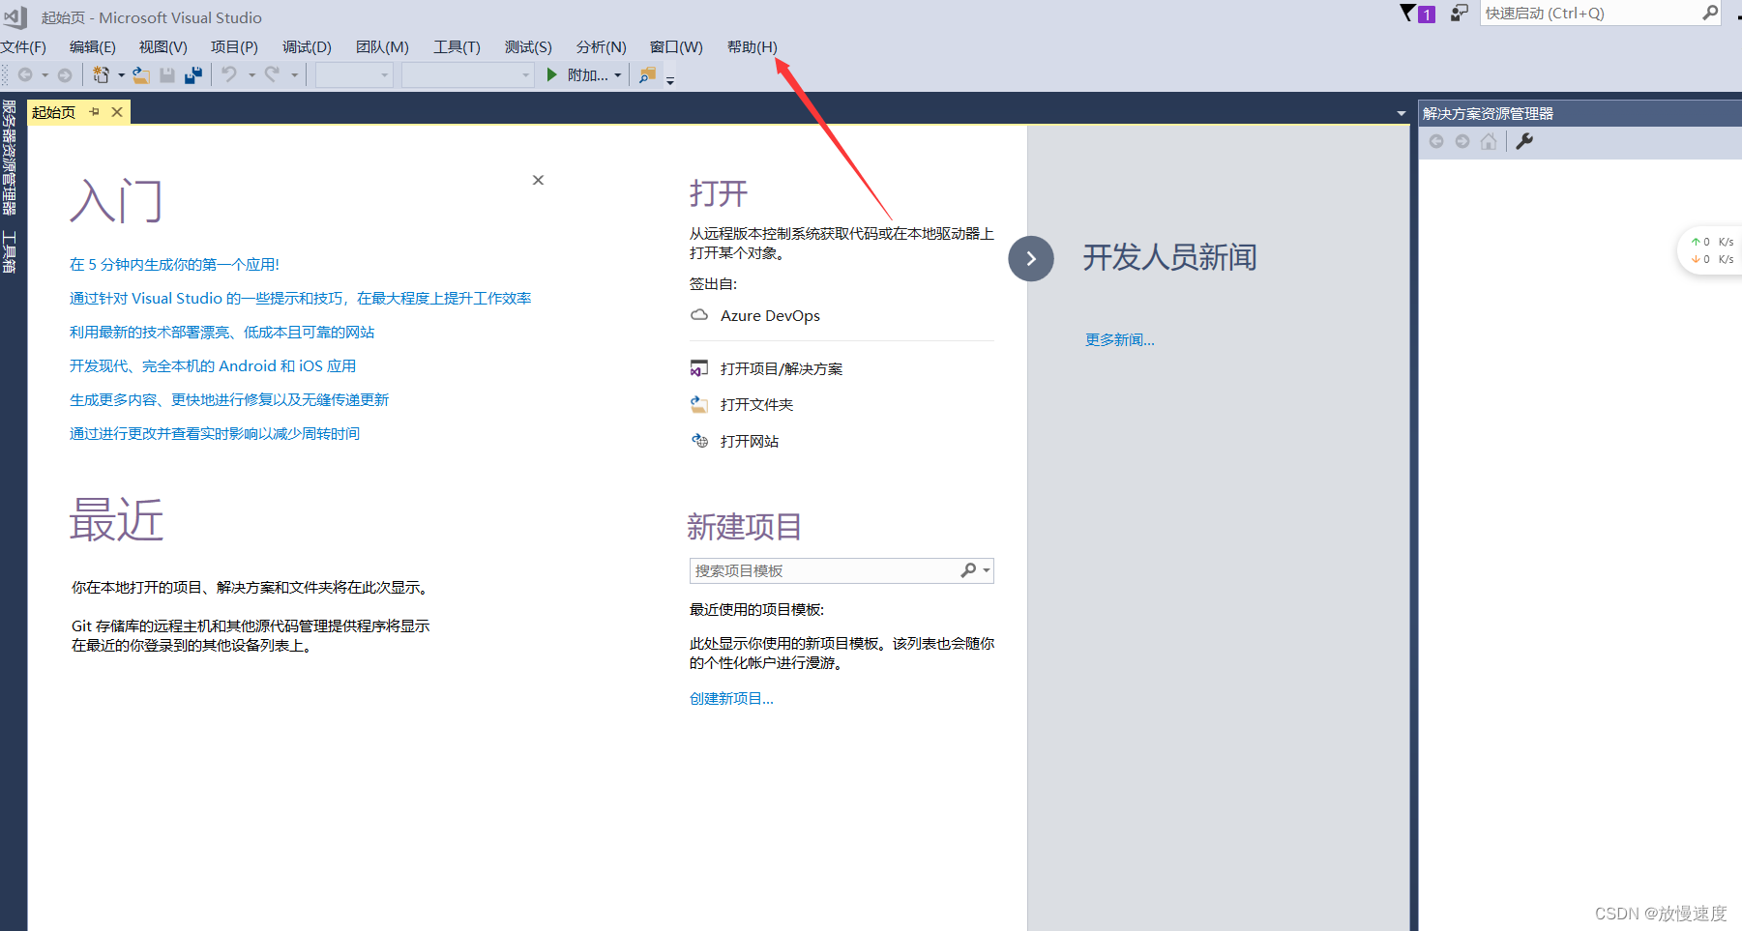This screenshot has width=1742, height=931.
Task: Click Solution Explorer wrench properties icon
Action: tap(1524, 141)
